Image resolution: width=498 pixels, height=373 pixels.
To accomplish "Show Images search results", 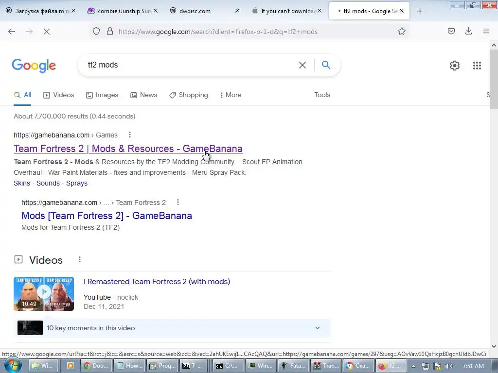I will (x=102, y=95).
